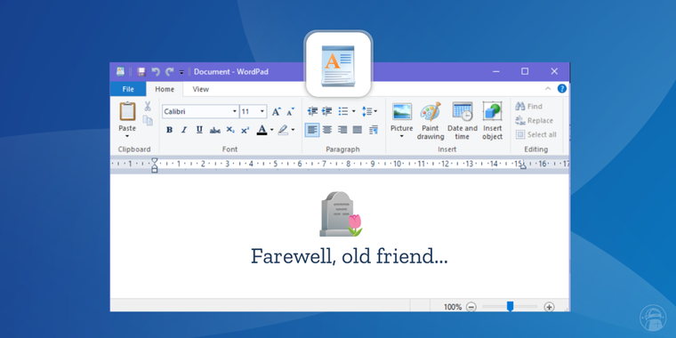
Task: Center align the text
Action: pyautogui.click(x=327, y=129)
